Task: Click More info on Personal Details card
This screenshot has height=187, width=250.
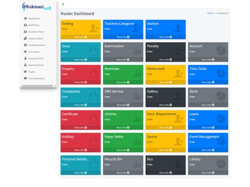Action: click(x=80, y=173)
